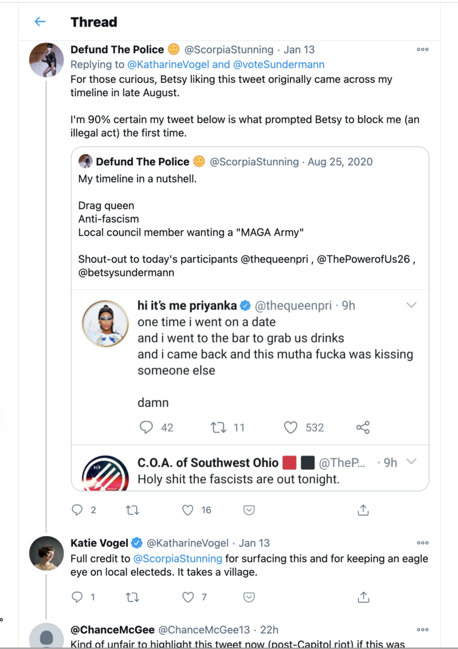Reply to Katie Vogel's tweet
Screen dimensions: 458x649
point(77,597)
